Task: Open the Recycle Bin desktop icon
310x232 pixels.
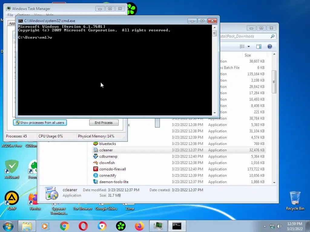Action: [x=295, y=201]
